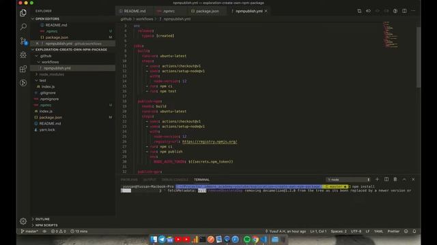Open the Debug Console panel tab

tap(175, 180)
